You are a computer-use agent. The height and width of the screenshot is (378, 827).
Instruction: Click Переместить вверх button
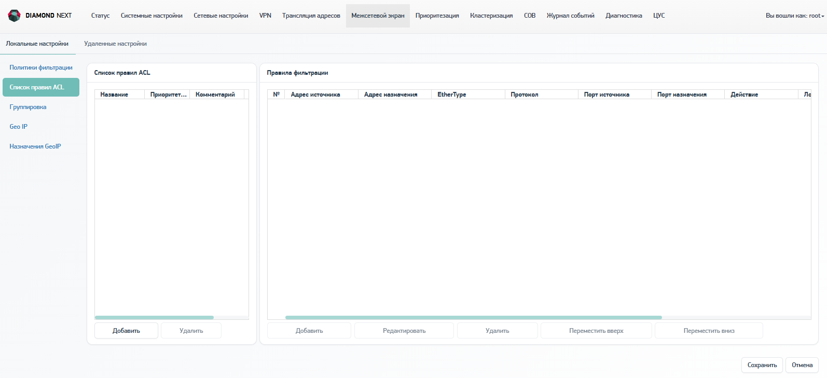pos(596,331)
